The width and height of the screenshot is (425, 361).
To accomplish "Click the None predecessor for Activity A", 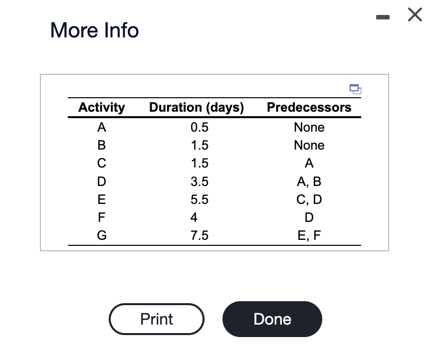I will click(x=309, y=127).
